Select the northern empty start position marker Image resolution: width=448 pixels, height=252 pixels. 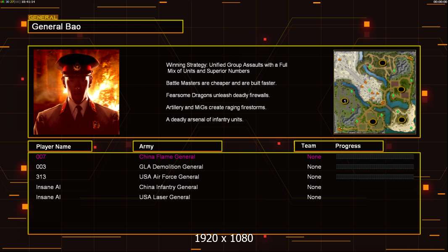[382, 63]
